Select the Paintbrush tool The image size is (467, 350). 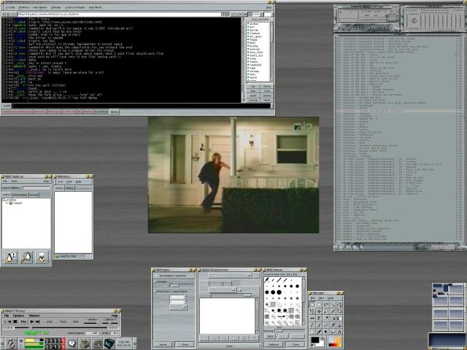(319, 325)
